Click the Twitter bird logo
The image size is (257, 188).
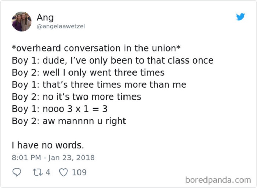tap(240, 17)
